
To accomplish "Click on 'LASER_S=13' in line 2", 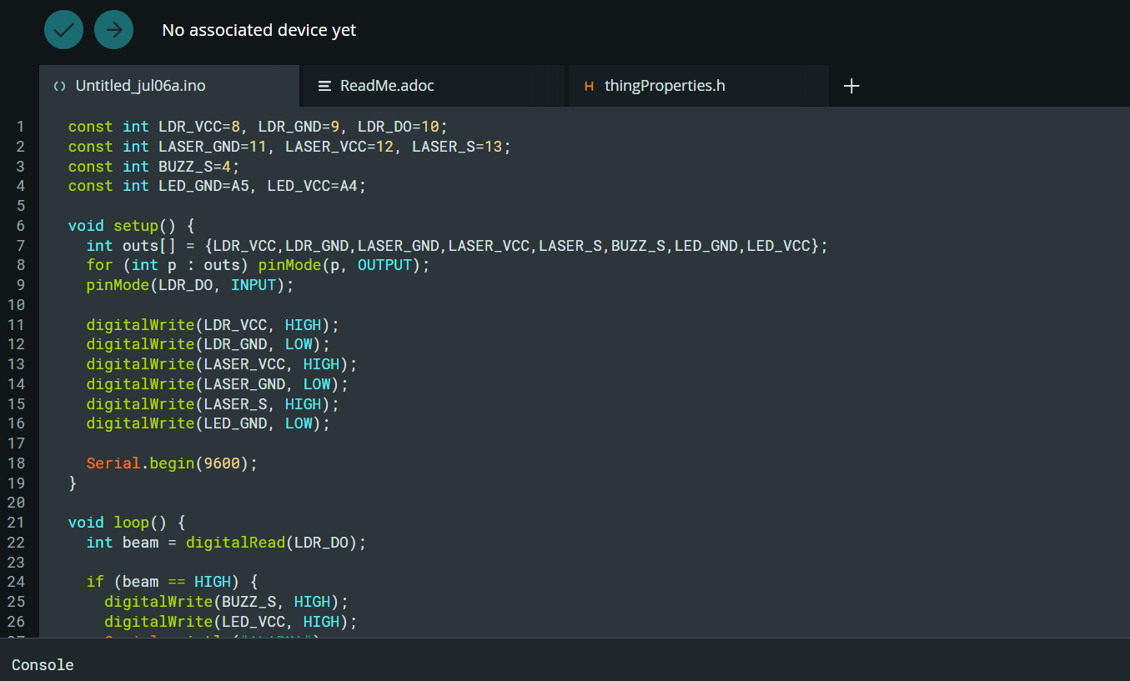I will (x=457, y=147).
